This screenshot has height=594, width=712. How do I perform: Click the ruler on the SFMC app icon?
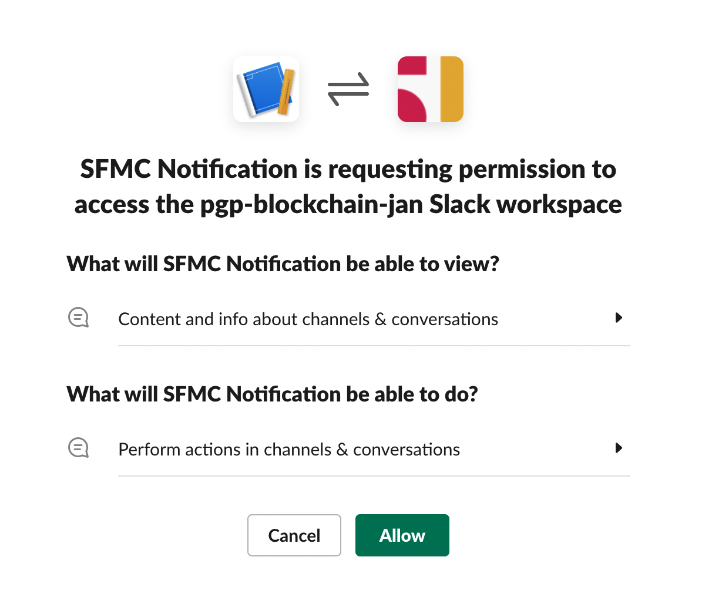tap(286, 92)
